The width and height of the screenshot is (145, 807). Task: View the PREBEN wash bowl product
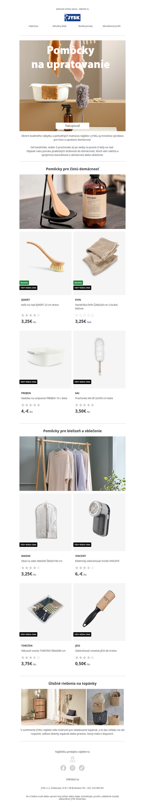click(x=46, y=359)
